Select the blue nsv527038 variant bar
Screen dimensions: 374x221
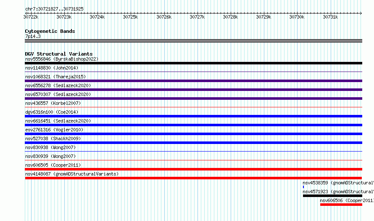coord(193,143)
